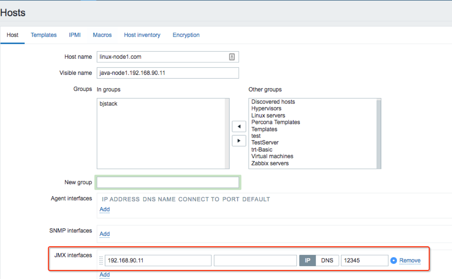Focus the Host name input field
The width and height of the screenshot is (452, 279).
pos(168,57)
